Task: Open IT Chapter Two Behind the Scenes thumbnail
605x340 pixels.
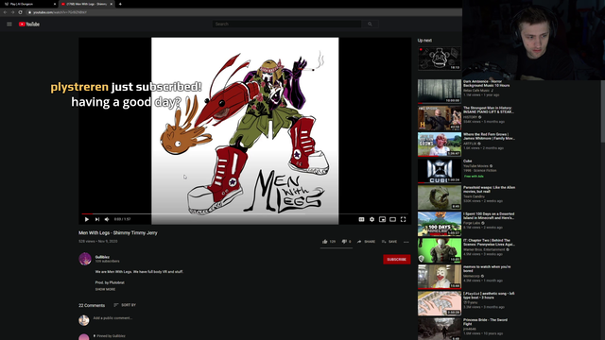Action: (439, 250)
